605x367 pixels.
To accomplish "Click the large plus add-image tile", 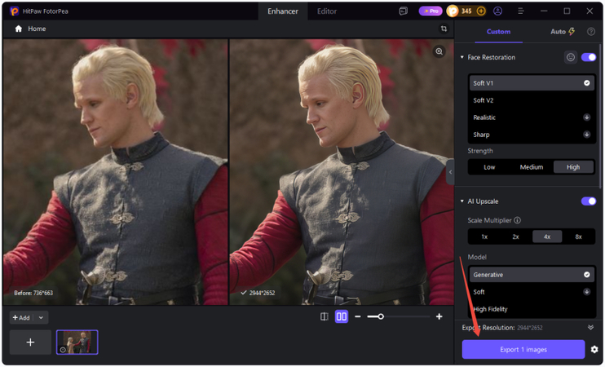I will pyautogui.click(x=30, y=343).
